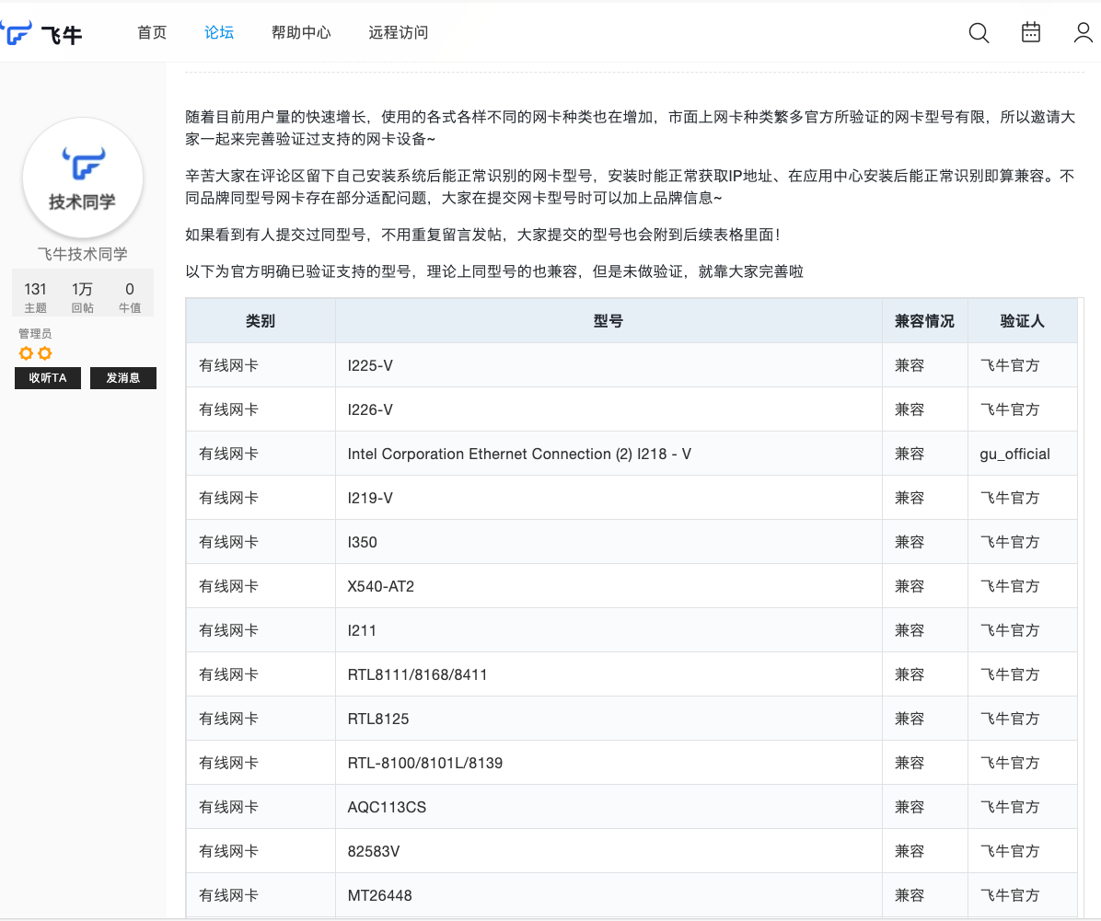This screenshot has height=921, width=1101.
Task: Switch to 论坛 navigation tab
Action: pos(219,32)
